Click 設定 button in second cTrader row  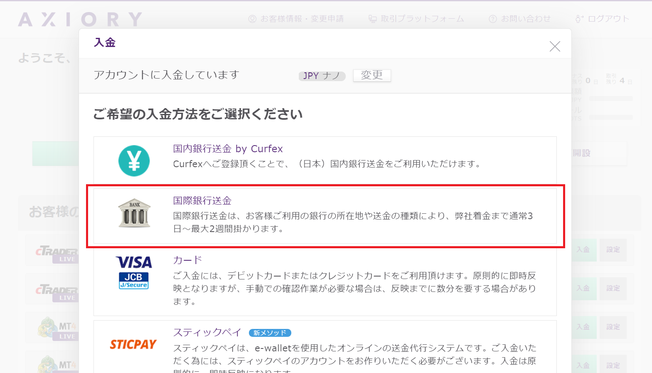pyautogui.click(x=613, y=288)
